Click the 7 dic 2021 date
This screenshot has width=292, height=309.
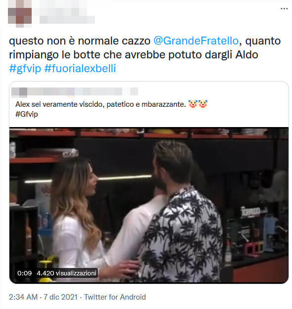pos(60,297)
